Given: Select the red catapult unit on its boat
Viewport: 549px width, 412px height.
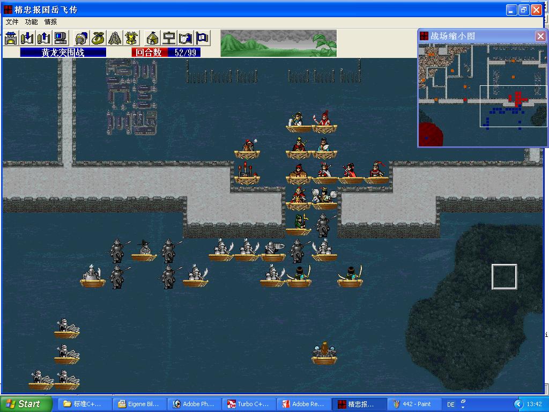Looking at the screenshot, I should coord(247,173).
